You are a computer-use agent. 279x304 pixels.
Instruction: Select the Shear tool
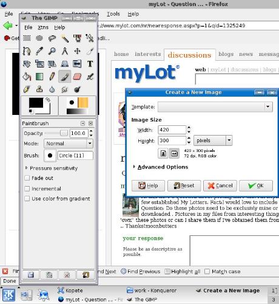click(x=52, y=64)
